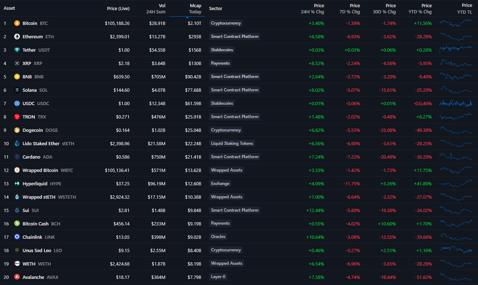Click Wrapped Bitcoin's Wrapped Assets sector tag

pos(226,170)
